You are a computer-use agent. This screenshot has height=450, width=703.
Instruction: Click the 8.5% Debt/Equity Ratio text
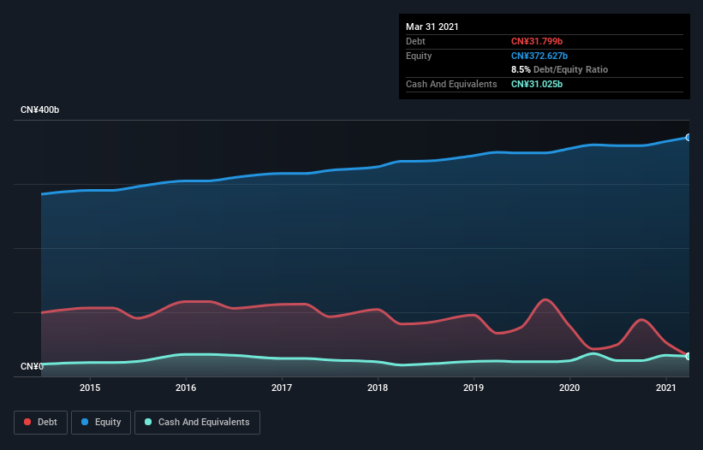tap(559, 69)
